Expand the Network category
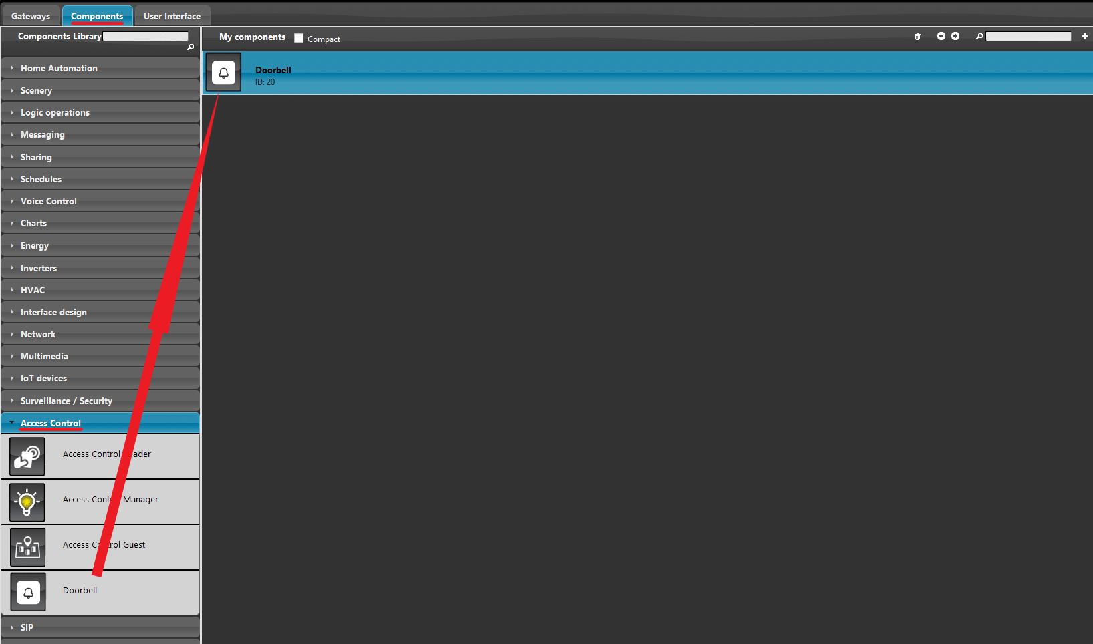 pyautogui.click(x=100, y=334)
